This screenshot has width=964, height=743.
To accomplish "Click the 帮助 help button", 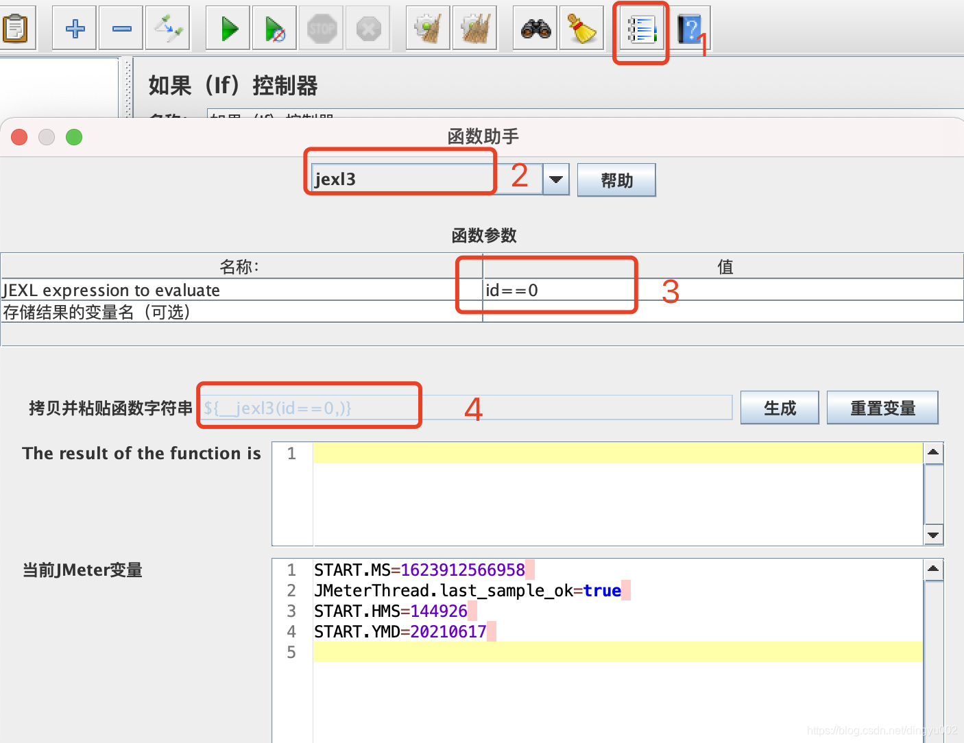I will (x=616, y=180).
